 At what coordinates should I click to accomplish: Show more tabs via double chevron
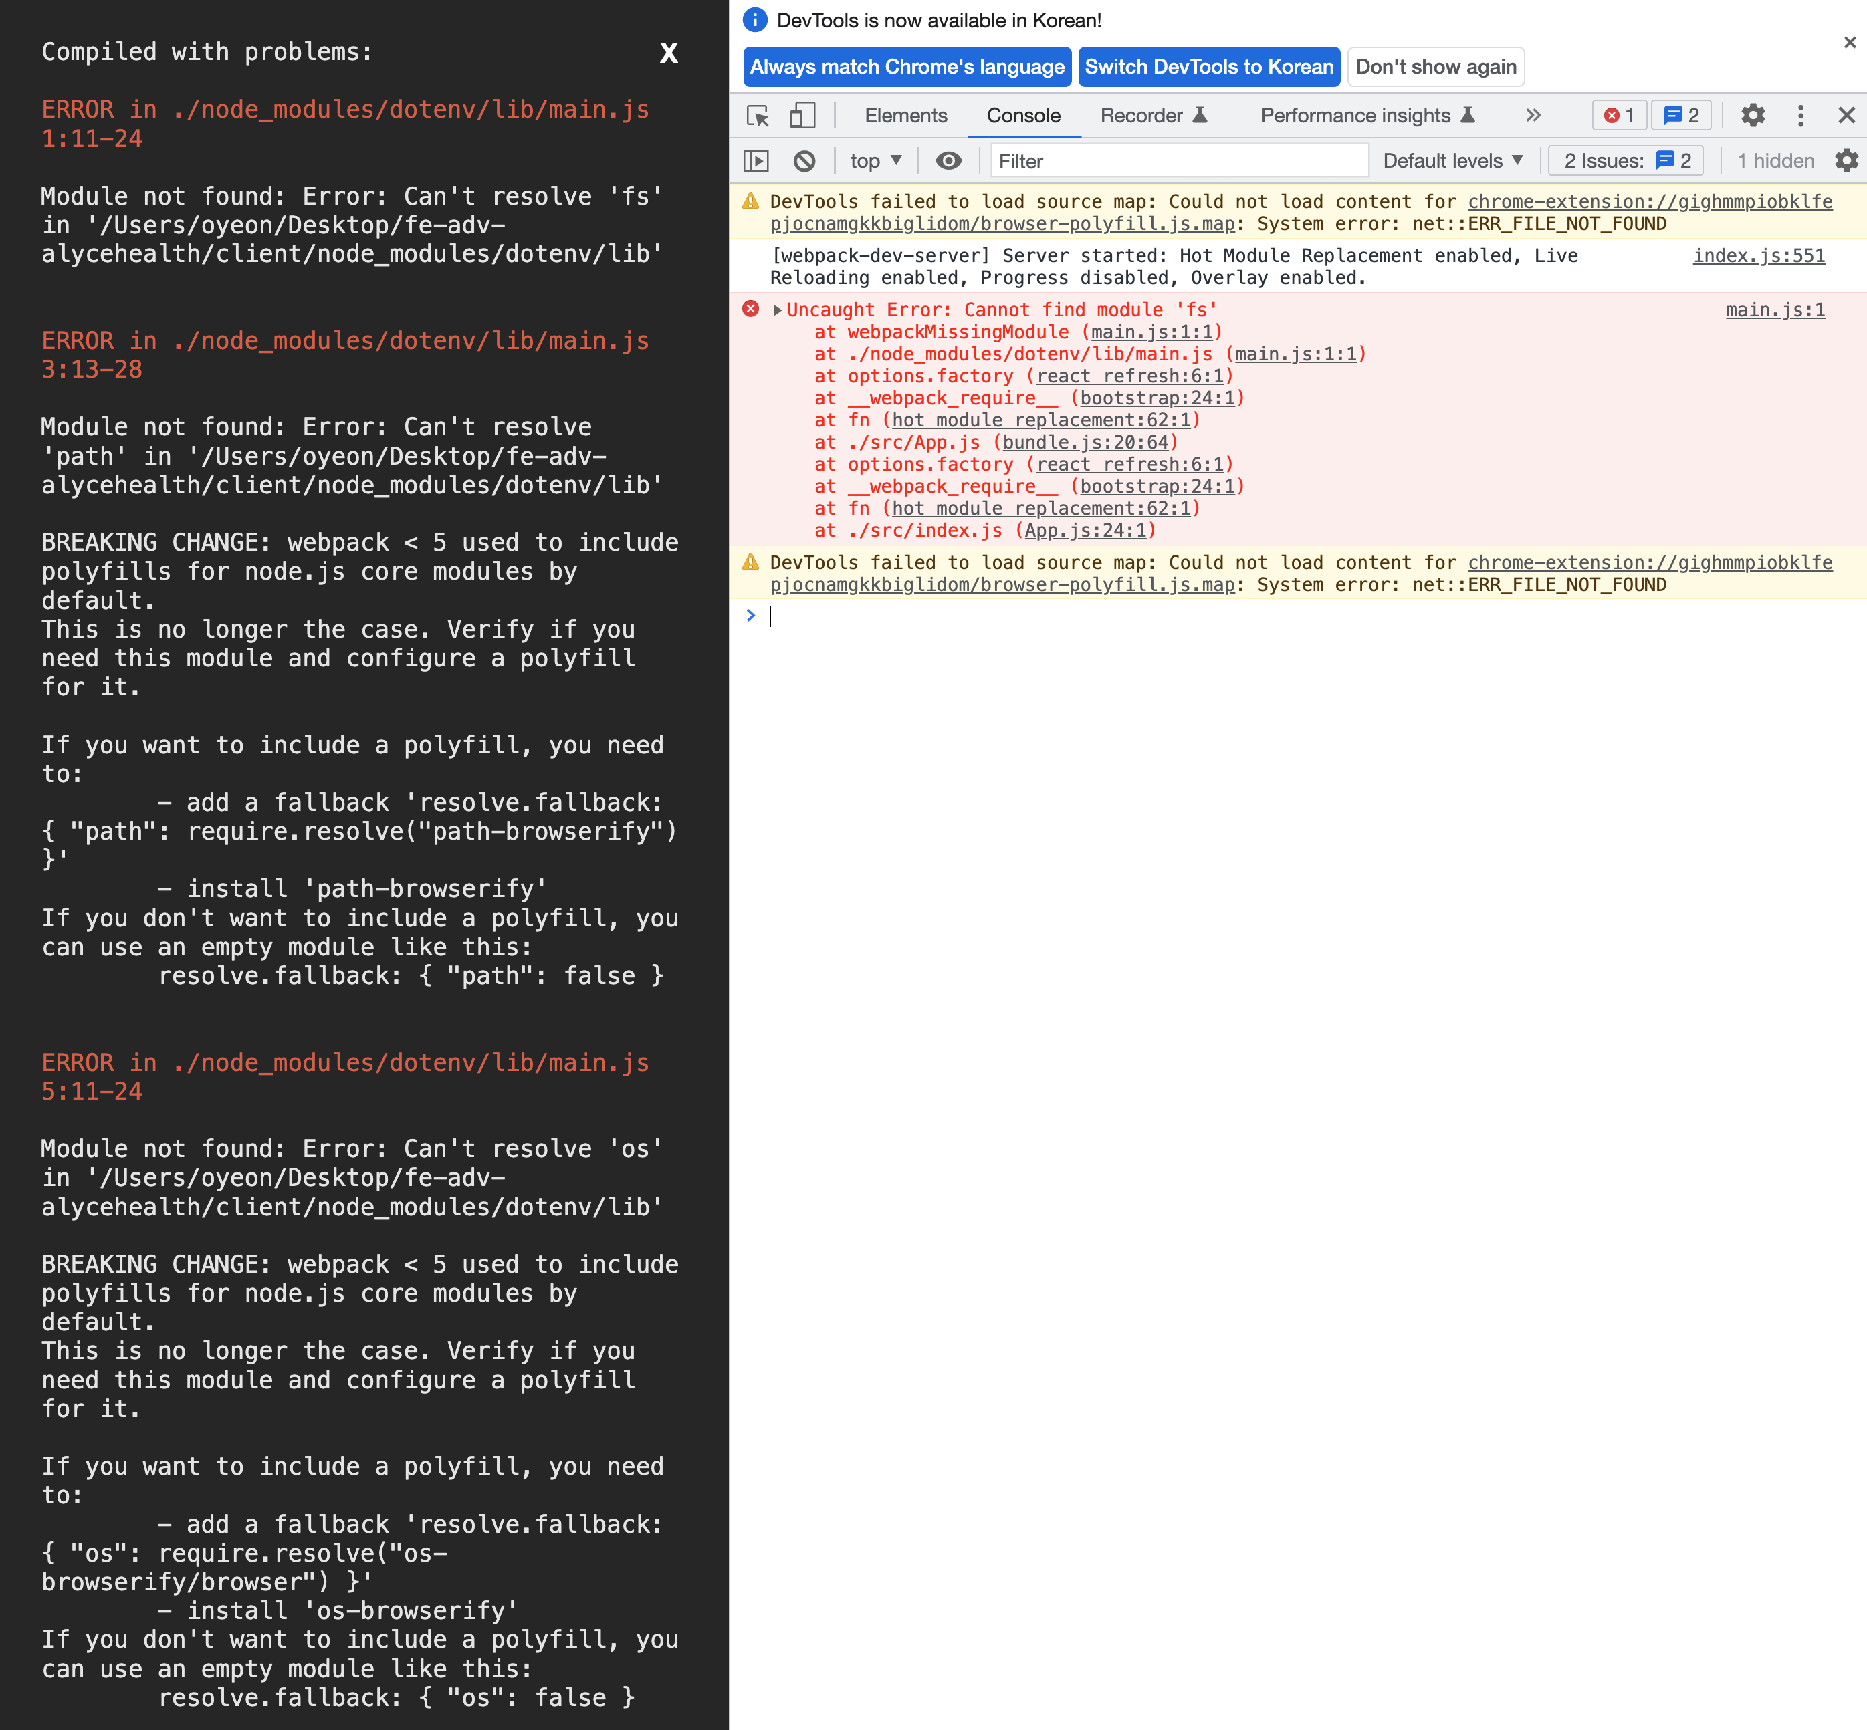coord(1533,115)
